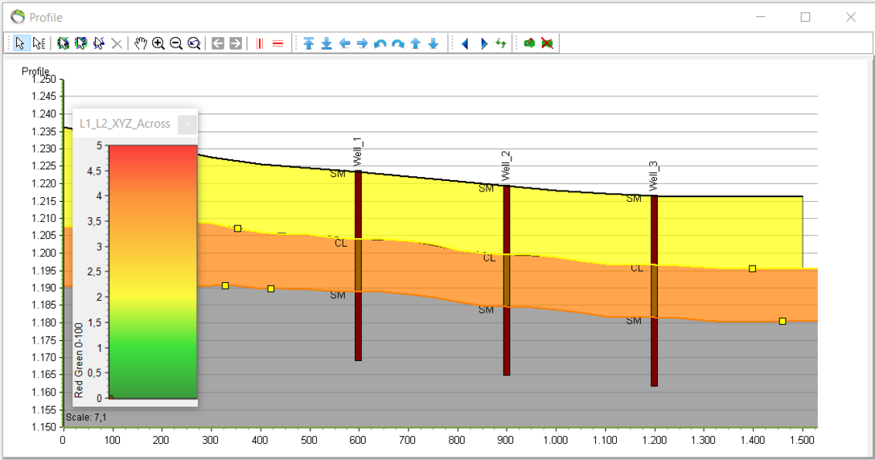875x460 pixels.
Task: Click the zoom in magnifier
Action: pos(158,43)
